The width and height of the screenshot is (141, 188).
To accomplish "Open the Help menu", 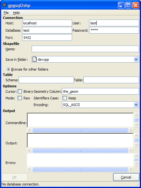I will (x=16, y=13).
